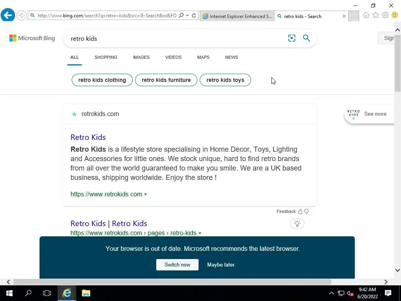The width and height of the screenshot is (401, 301).
Task: Give thumbs up feedback
Action: [300, 211]
